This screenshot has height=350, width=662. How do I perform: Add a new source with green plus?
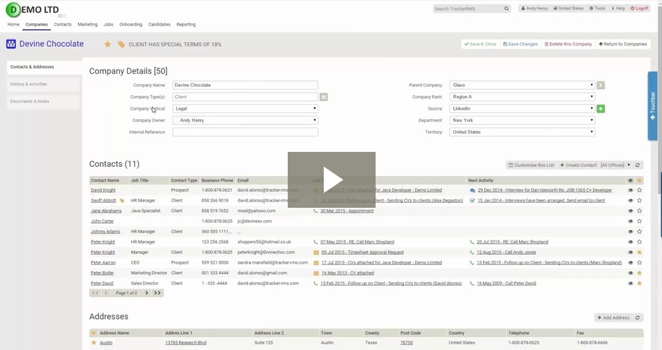[601, 108]
